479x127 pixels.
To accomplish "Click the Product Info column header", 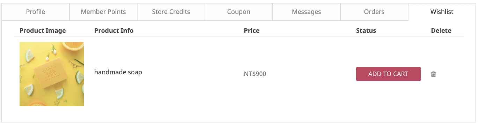I will [x=114, y=31].
